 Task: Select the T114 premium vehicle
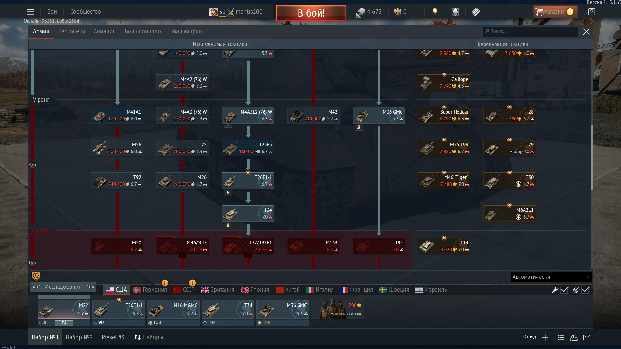tap(444, 246)
